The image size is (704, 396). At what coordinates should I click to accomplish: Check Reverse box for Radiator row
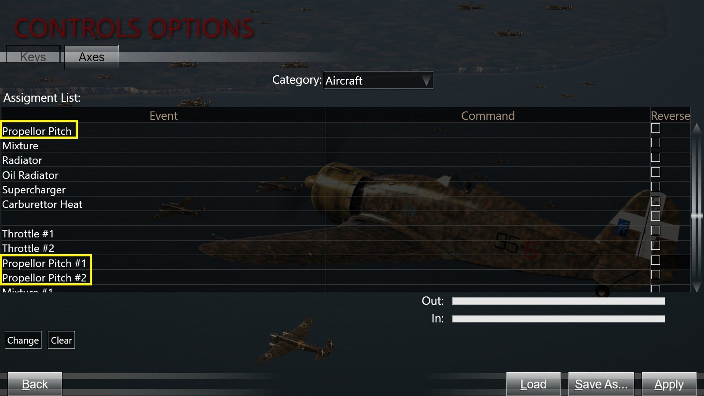(x=656, y=157)
